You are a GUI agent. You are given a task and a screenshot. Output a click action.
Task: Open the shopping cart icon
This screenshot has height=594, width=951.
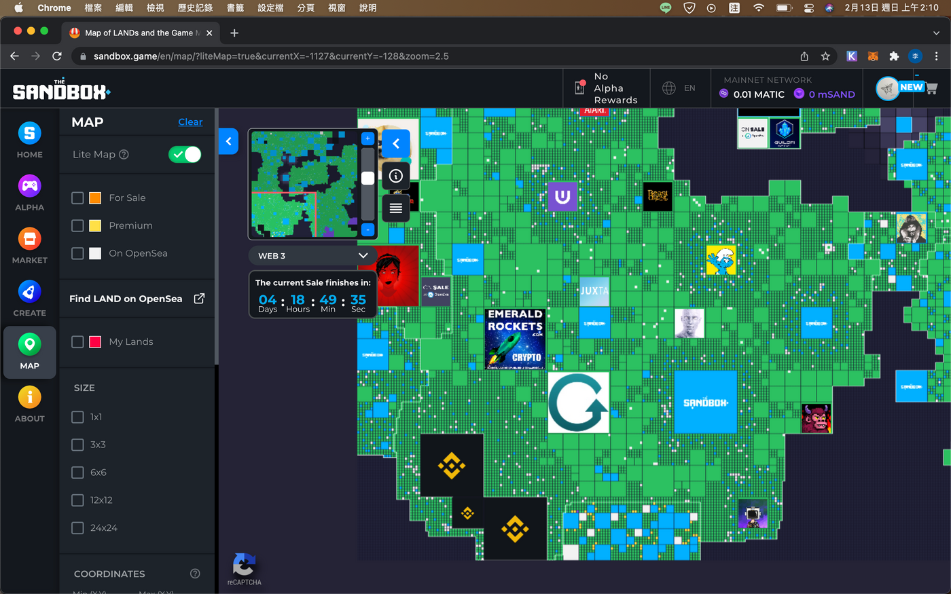pyautogui.click(x=931, y=88)
